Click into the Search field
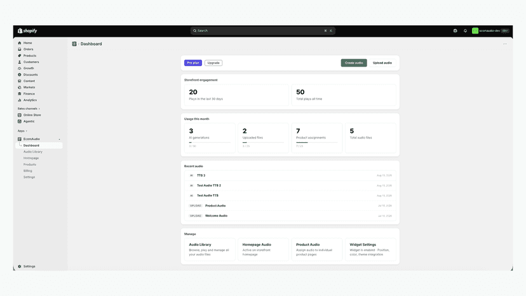Viewport: 526px width, 296px height. (x=262, y=30)
